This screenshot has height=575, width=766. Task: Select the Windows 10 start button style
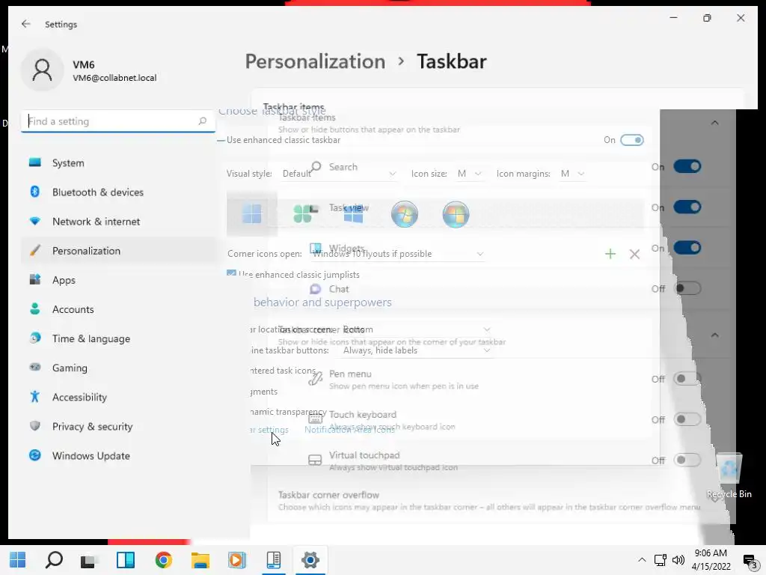tap(354, 214)
